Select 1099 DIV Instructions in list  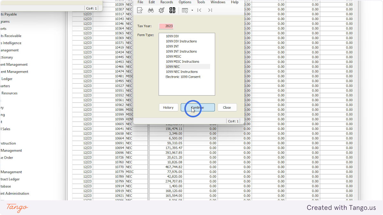point(181,41)
